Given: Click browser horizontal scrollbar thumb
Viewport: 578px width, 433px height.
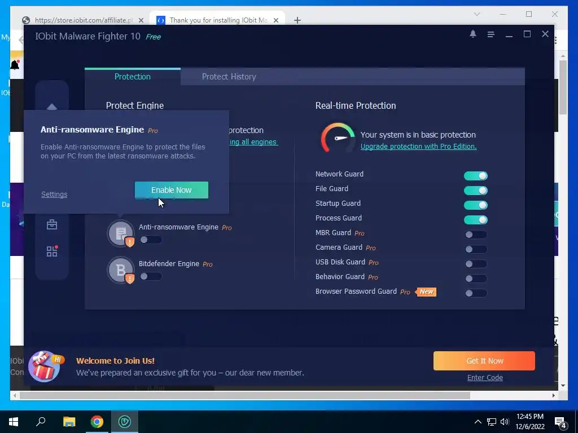Looking at the screenshot, I should [x=245, y=395].
